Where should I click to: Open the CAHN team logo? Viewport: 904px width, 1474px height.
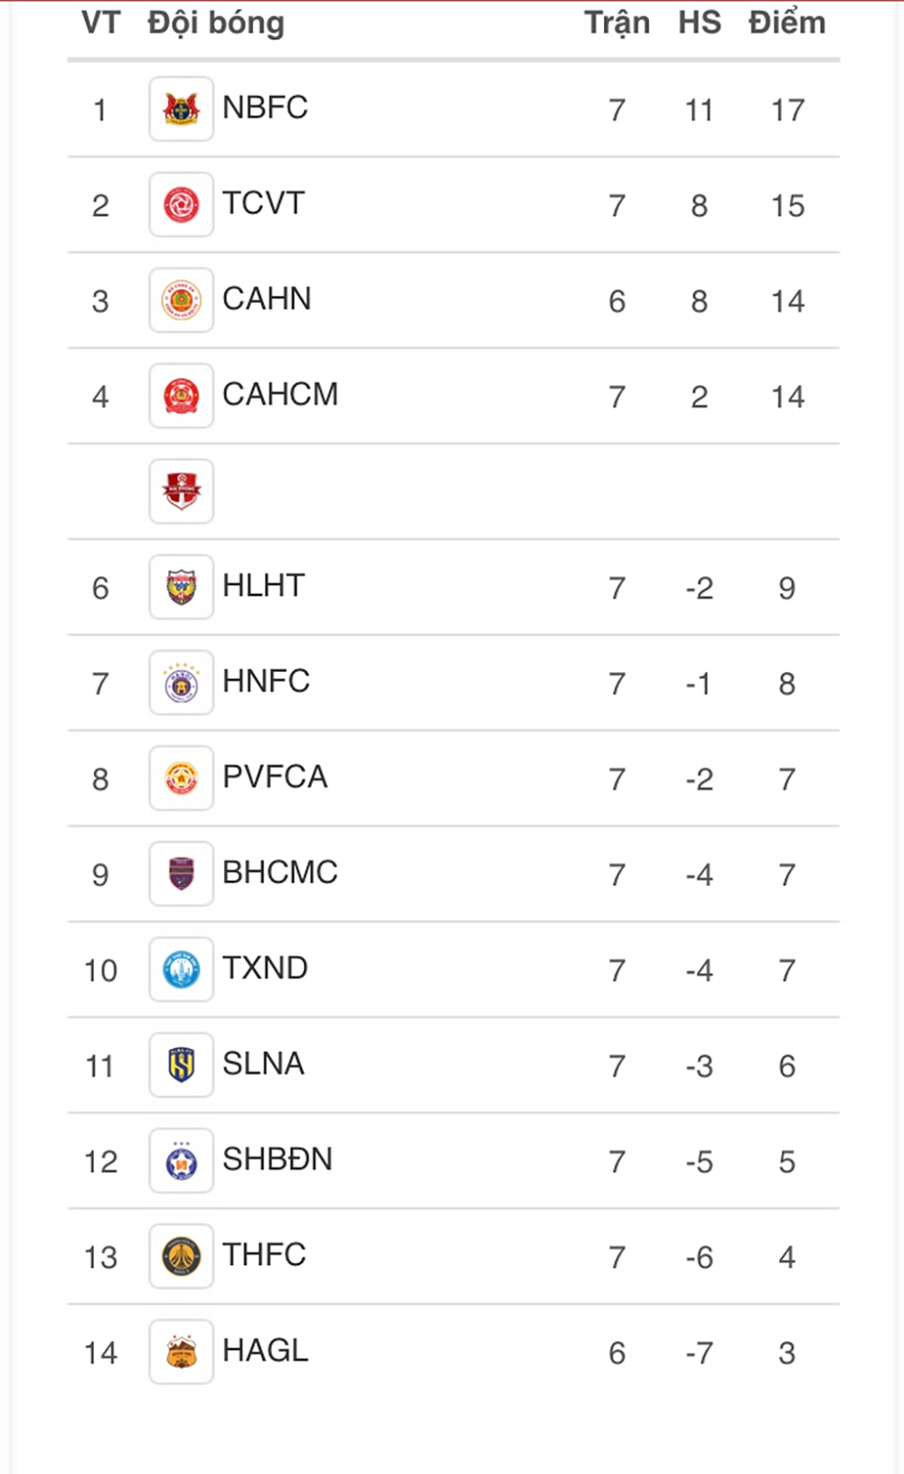coord(181,300)
